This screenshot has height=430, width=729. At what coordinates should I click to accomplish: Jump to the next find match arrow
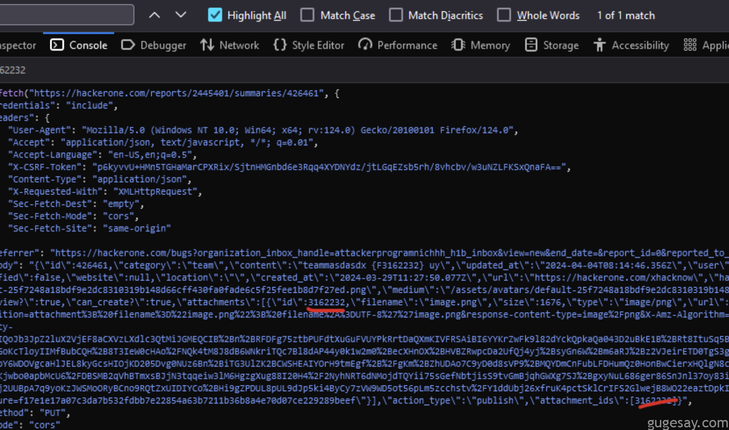[x=181, y=15]
